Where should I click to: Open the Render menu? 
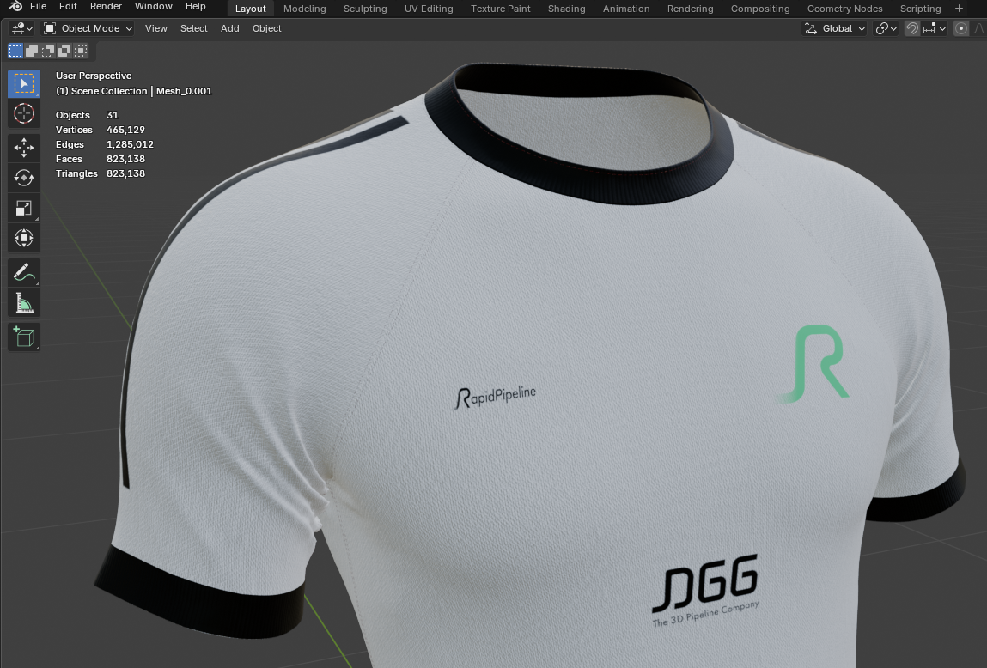click(x=106, y=7)
